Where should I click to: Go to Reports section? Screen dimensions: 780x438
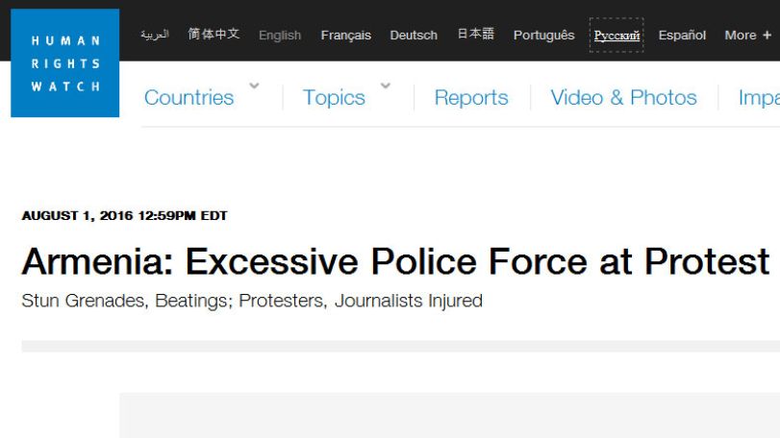[x=471, y=97]
